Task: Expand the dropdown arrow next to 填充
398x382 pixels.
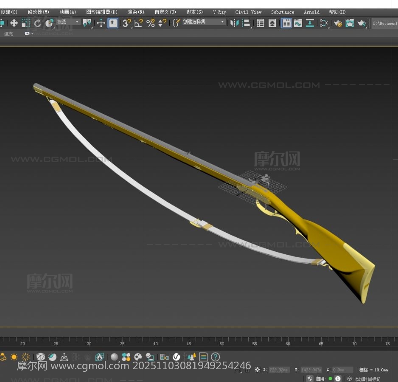Action: [x=28, y=34]
